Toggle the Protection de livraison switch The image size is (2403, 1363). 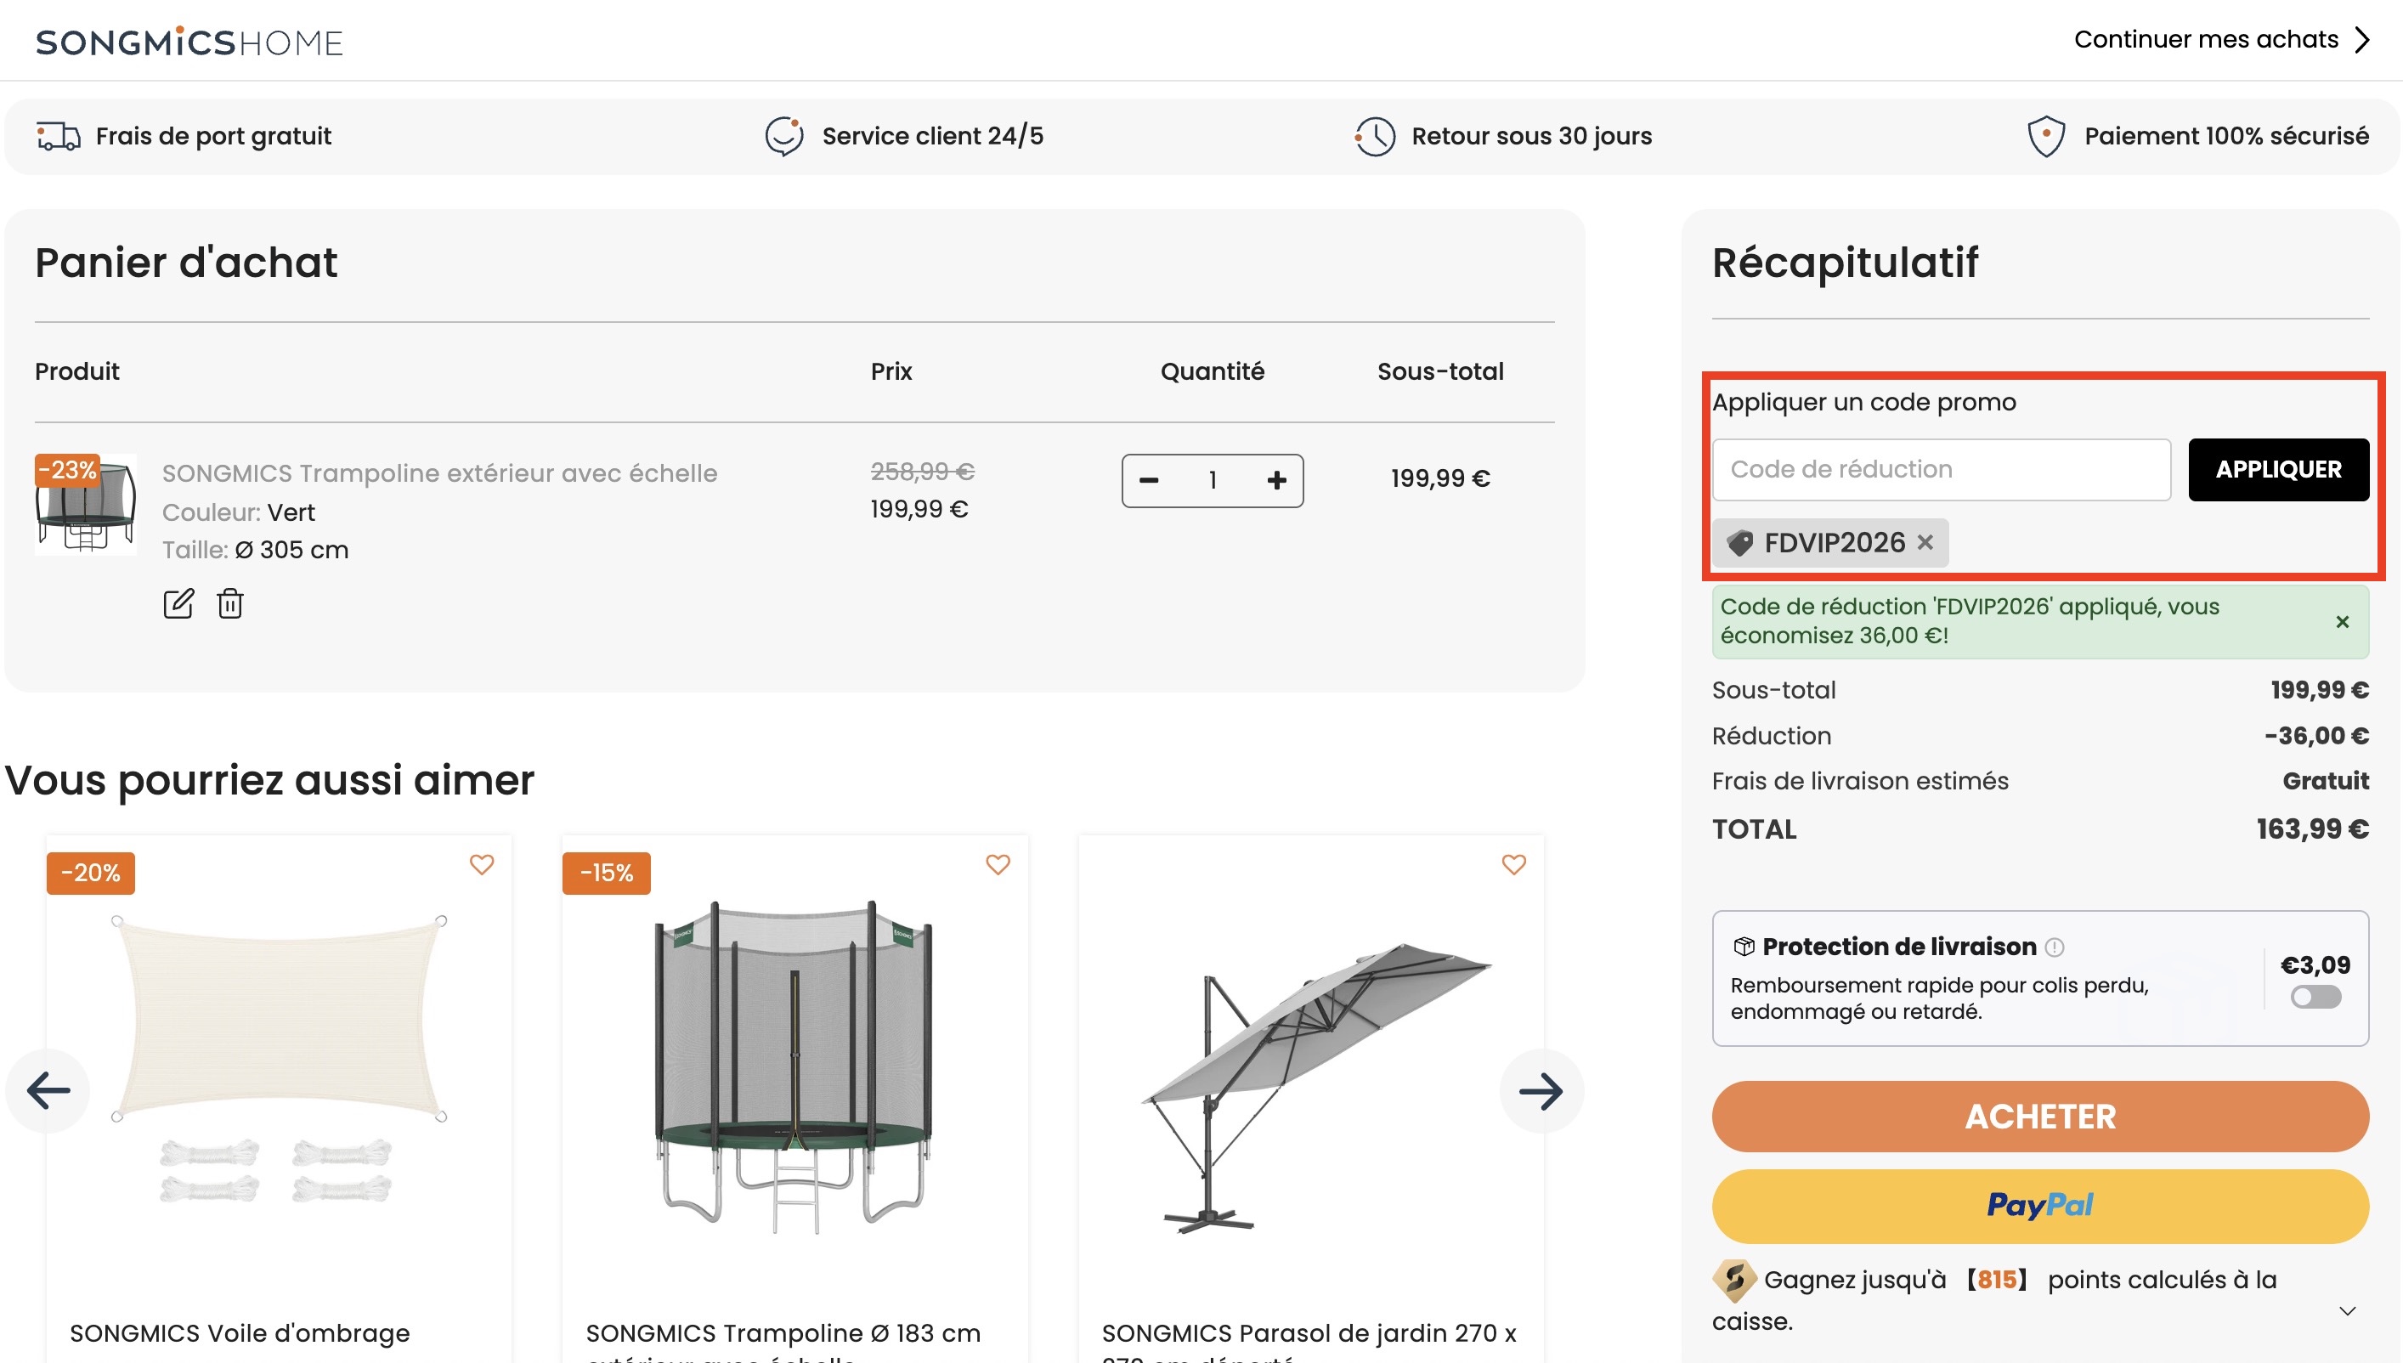click(x=2315, y=997)
